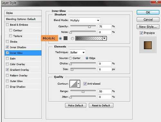Image resolution: width=161 pixels, height=122 pixels.
Task: Click the Jitter value field
Action: (x=104, y=97)
